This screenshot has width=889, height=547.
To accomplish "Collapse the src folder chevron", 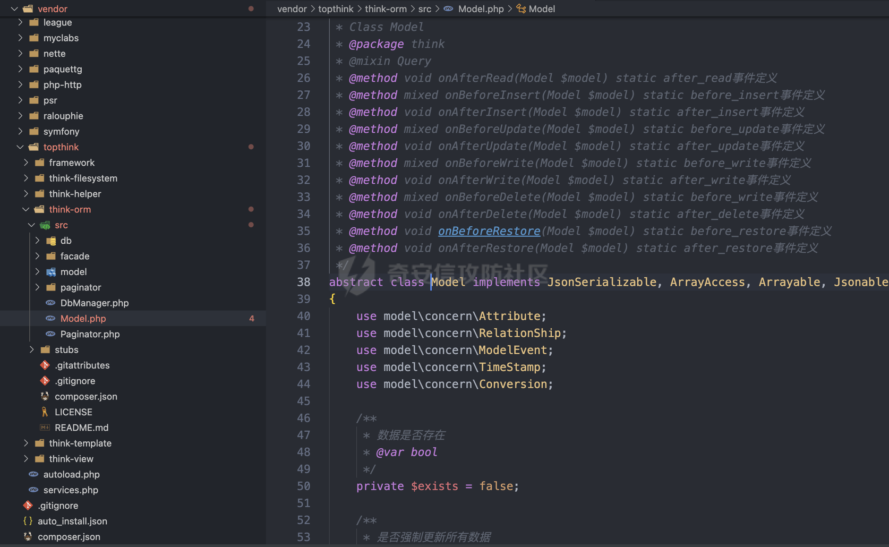I will pyautogui.click(x=31, y=225).
